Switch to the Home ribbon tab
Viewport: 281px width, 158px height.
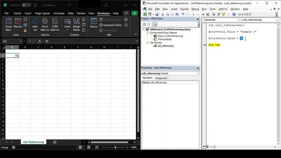coord(18,13)
